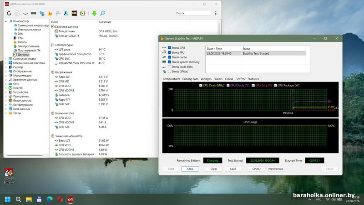
Task: Click the Clear button
Action: pos(214,169)
